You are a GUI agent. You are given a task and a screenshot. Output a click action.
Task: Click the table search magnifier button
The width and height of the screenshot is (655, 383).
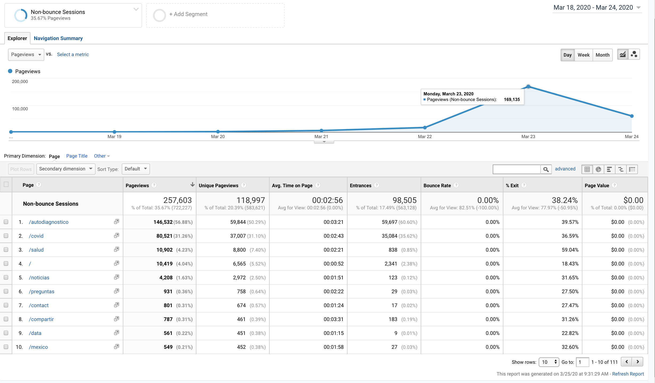pos(546,169)
